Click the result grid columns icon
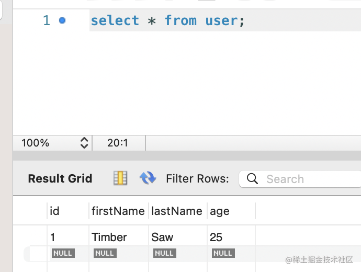This screenshot has height=272, width=361. [120, 178]
